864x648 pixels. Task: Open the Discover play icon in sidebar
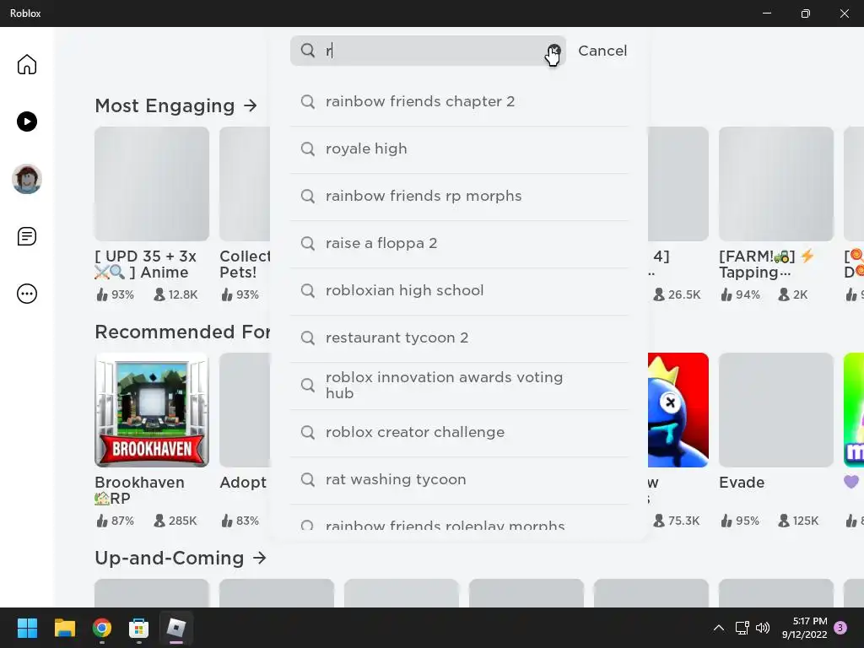[26, 121]
